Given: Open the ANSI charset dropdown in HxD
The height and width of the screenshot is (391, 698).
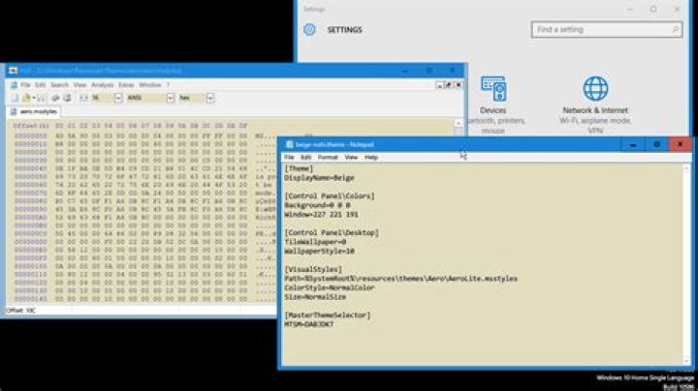Looking at the screenshot, I should click(x=171, y=98).
